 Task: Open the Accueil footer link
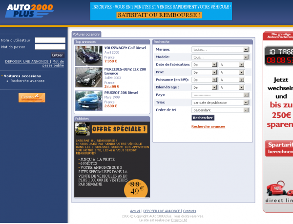[135, 211]
